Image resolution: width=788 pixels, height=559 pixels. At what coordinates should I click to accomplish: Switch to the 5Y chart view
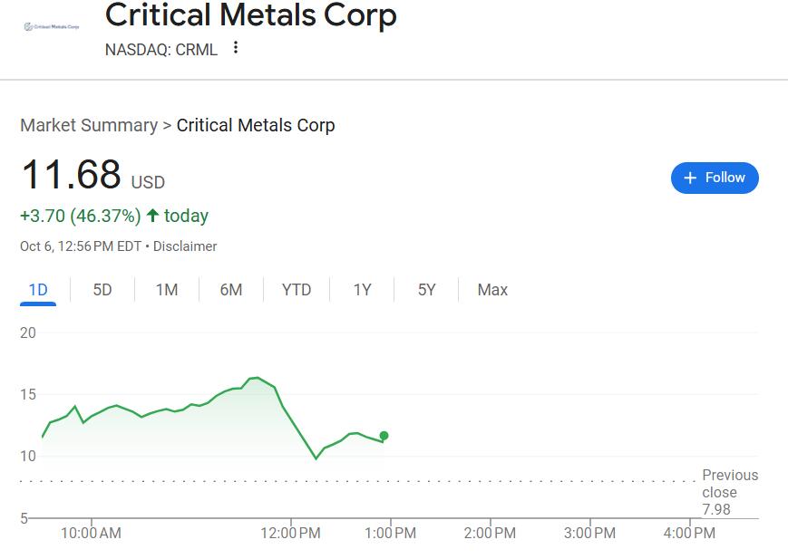[x=427, y=290]
